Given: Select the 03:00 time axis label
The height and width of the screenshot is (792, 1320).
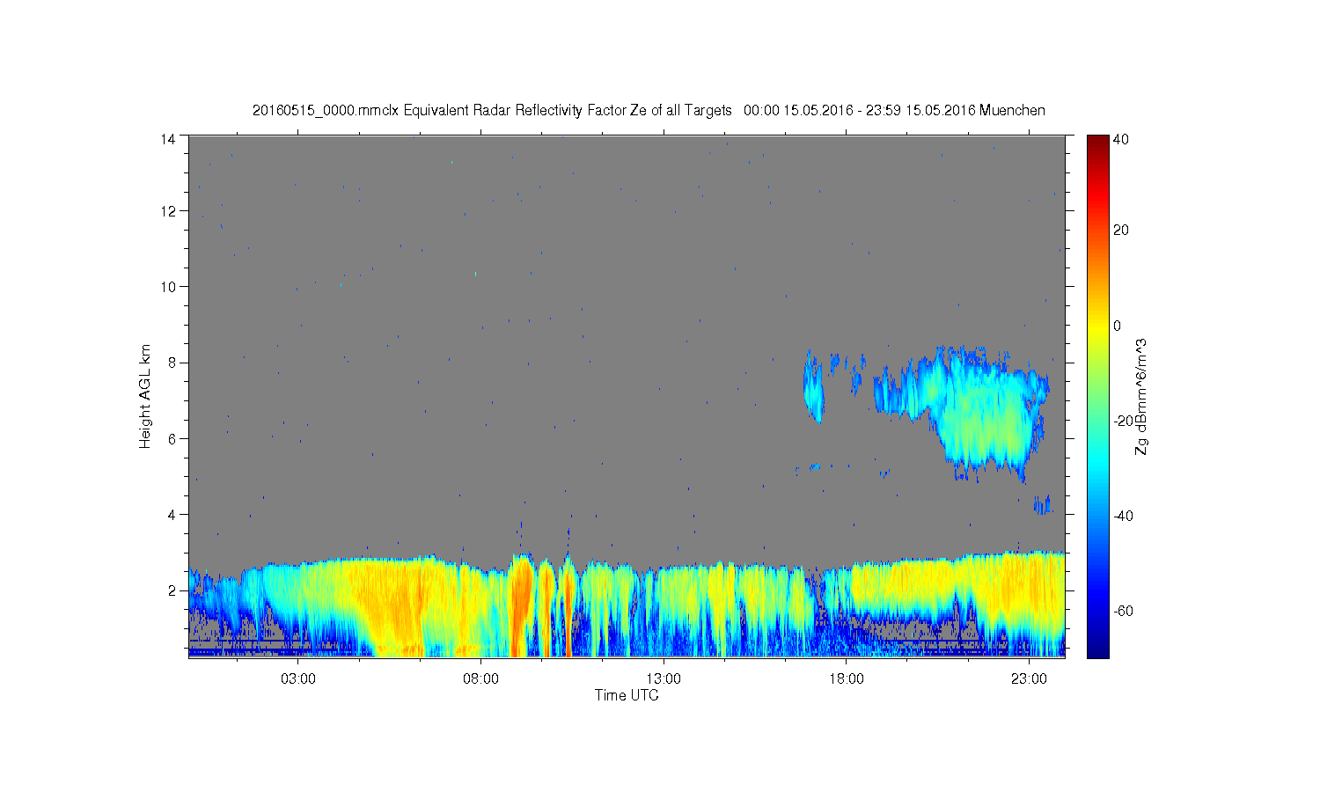Looking at the screenshot, I should (x=298, y=678).
